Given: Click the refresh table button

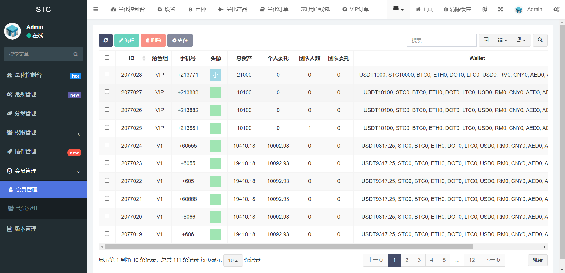Looking at the screenshot, I should tap(106, 40).
